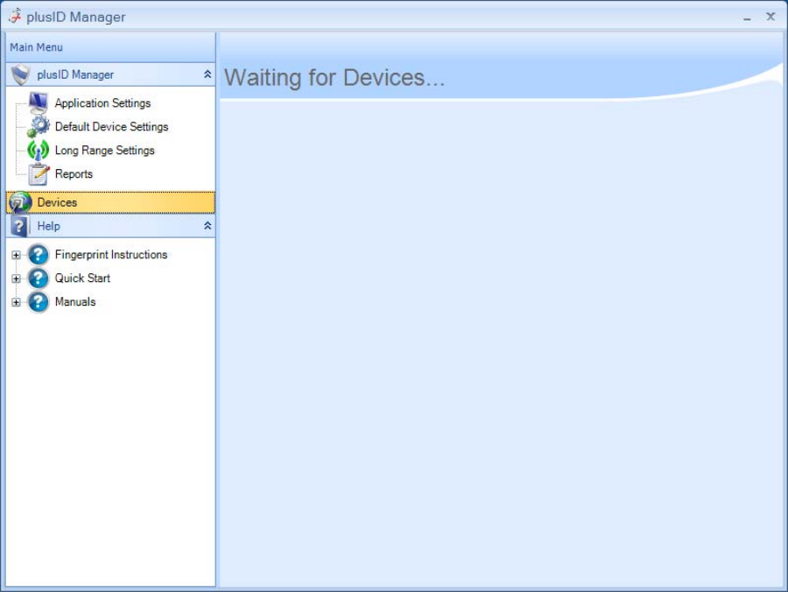Click the Main Menu panel header
Screen dimensions: 788x592
coord(110,48)
